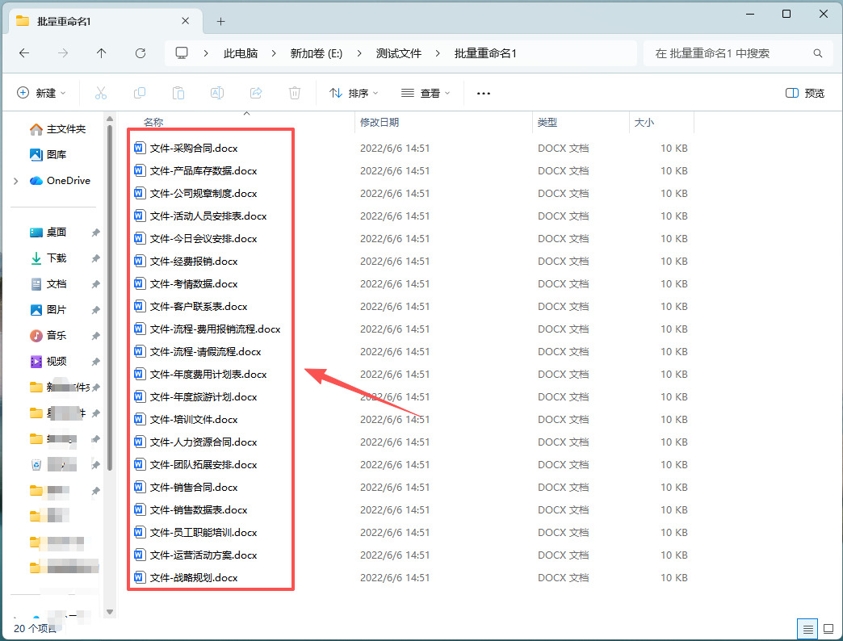The height and width of the screenshot is (641, 843).
Task: Open a new tab with plus button
Action: tap(220, 22)
